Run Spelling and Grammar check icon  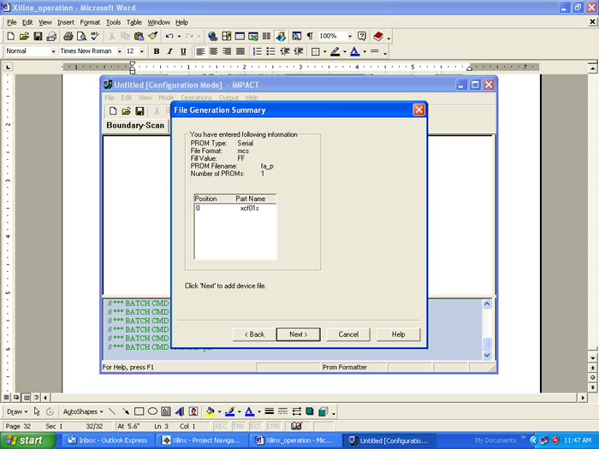pyautogui.click(x=95, y=36)
